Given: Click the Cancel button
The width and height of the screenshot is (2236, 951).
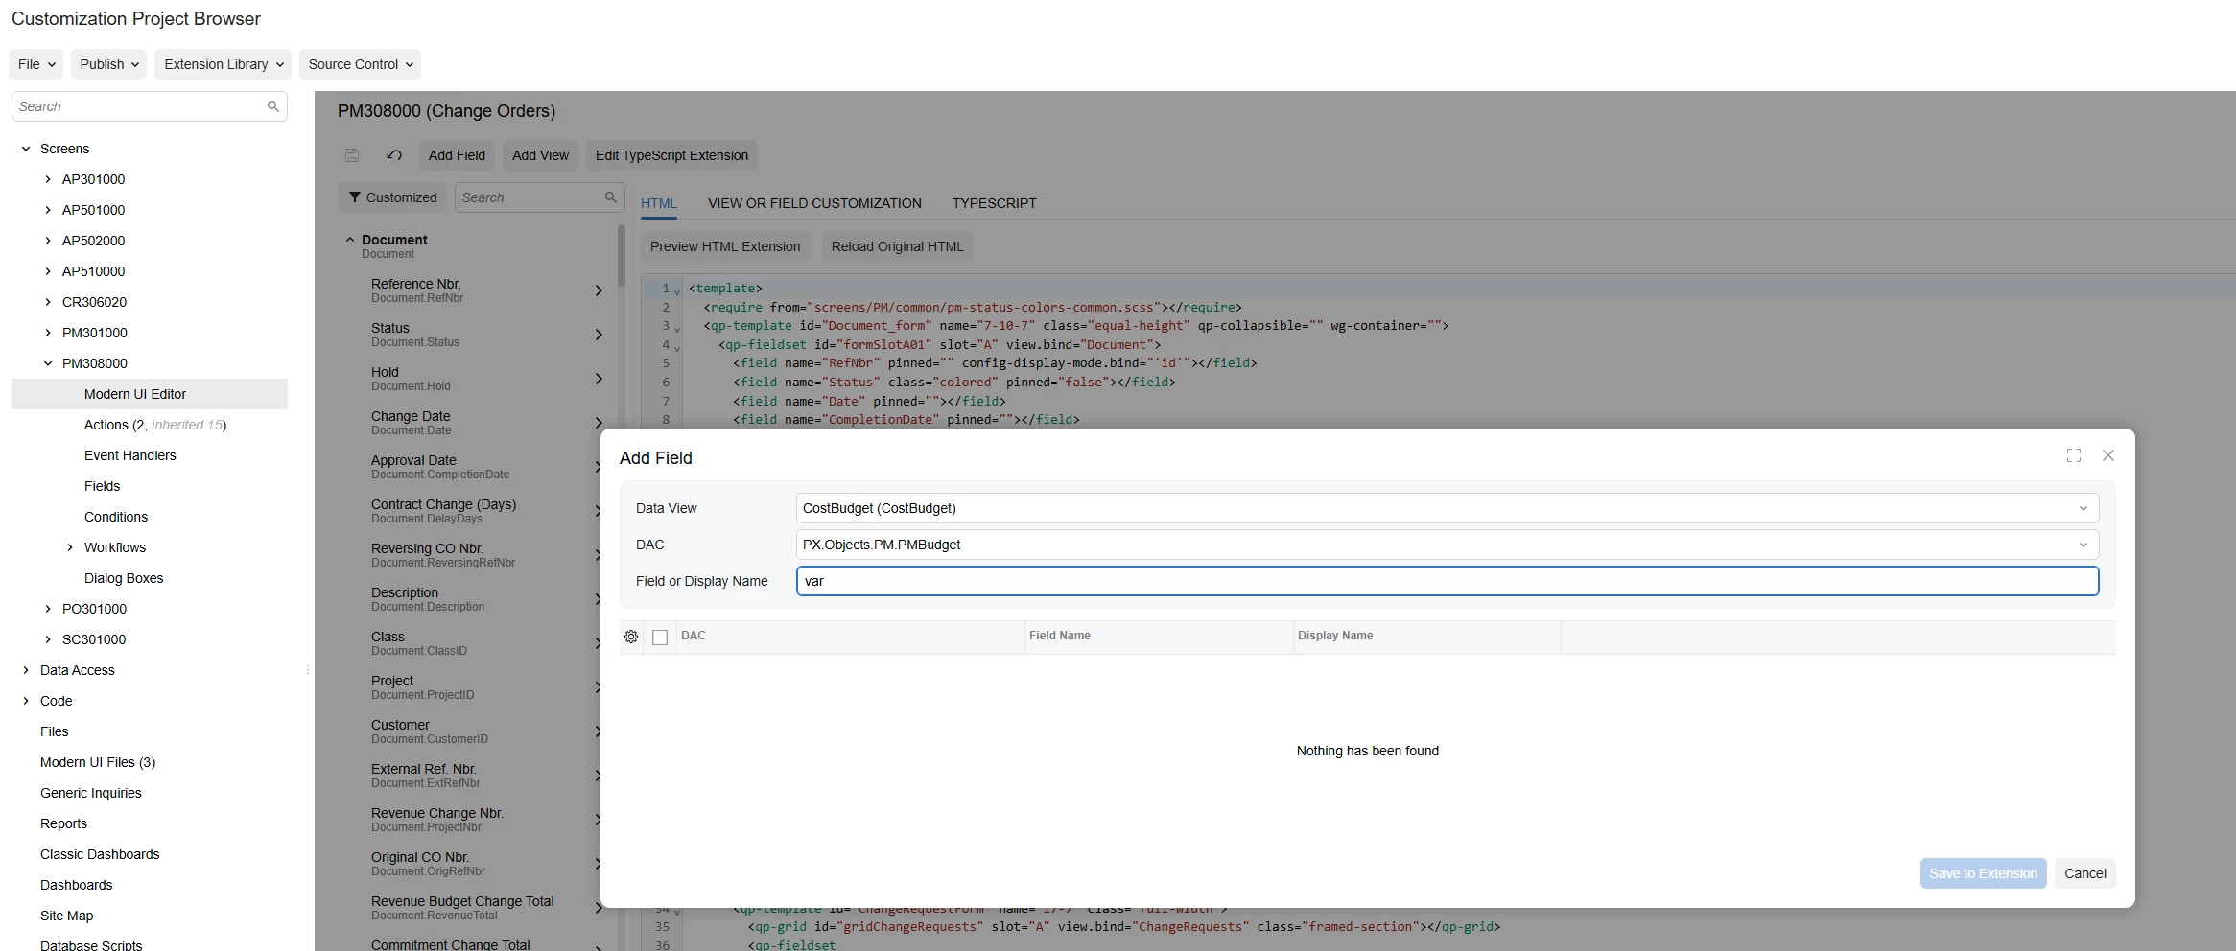Looking at the screenshot, I should (x=2084, y=873).
